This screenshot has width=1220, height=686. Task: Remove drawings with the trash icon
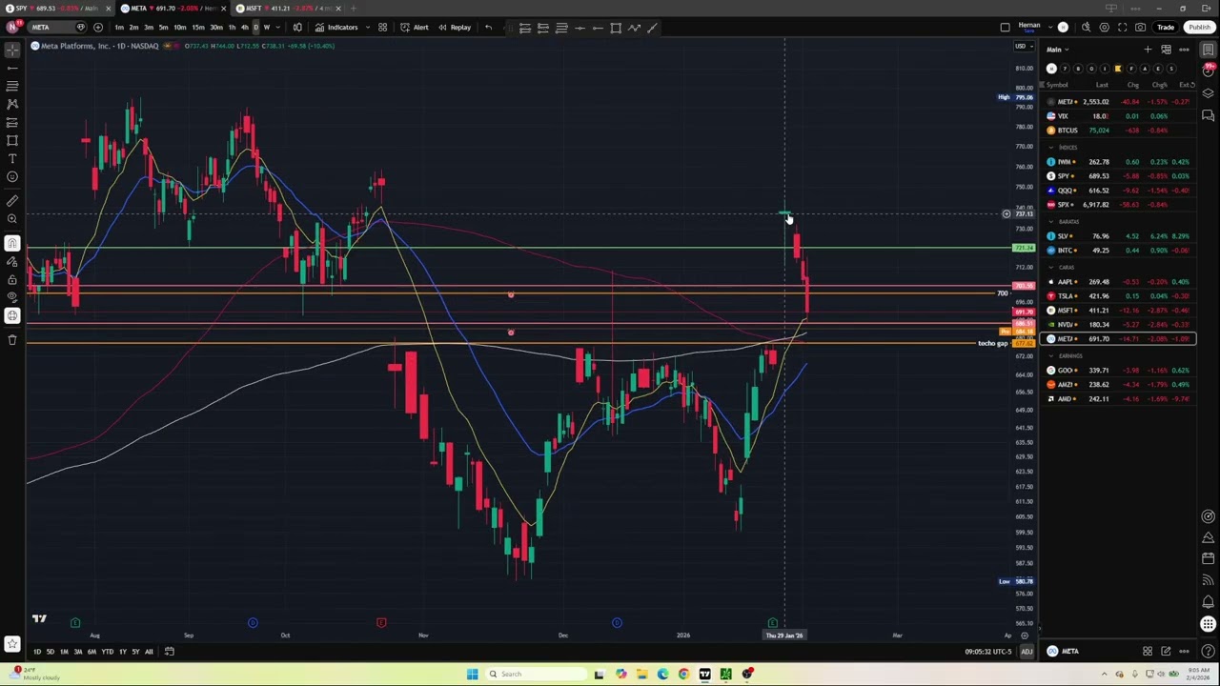[x=12, y=339]
